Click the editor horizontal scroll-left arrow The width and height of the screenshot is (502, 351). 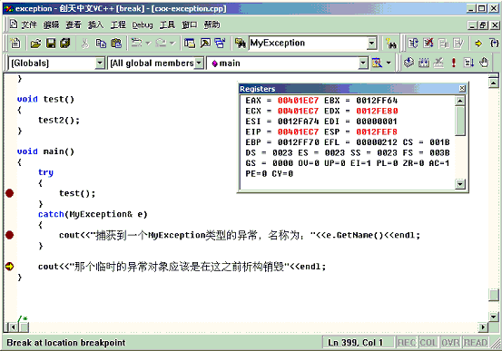13,327
